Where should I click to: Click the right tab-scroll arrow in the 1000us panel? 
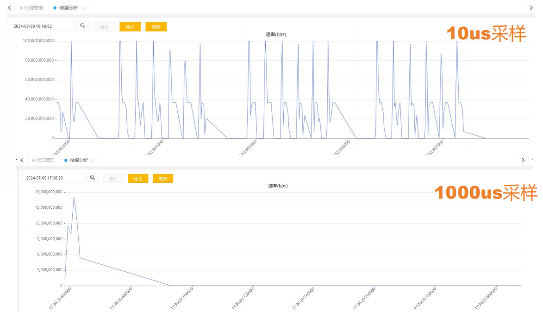point(523,160)
